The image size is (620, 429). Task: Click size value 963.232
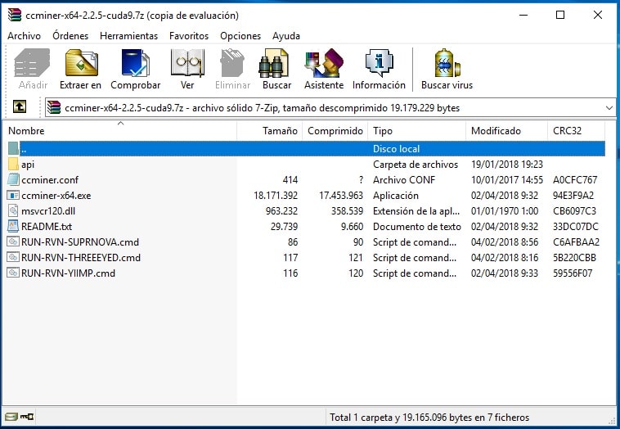(281, 211)
